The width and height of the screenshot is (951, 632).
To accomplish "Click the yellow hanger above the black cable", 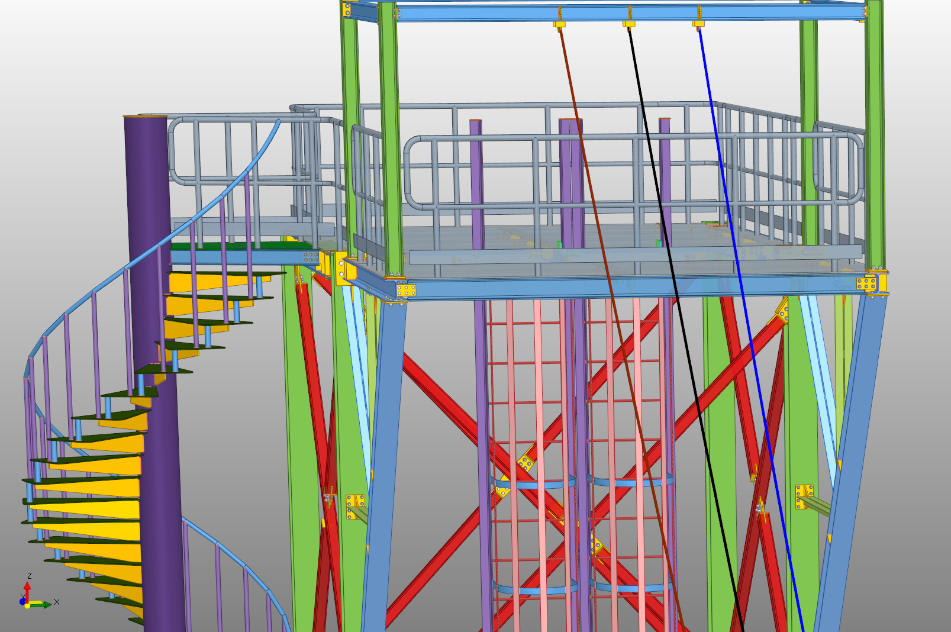I will 628,24.
